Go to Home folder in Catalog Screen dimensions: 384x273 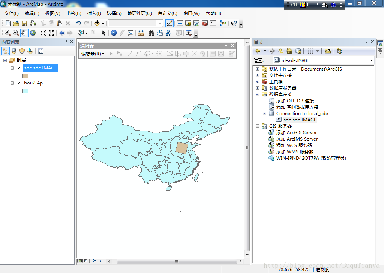(289, 51)
